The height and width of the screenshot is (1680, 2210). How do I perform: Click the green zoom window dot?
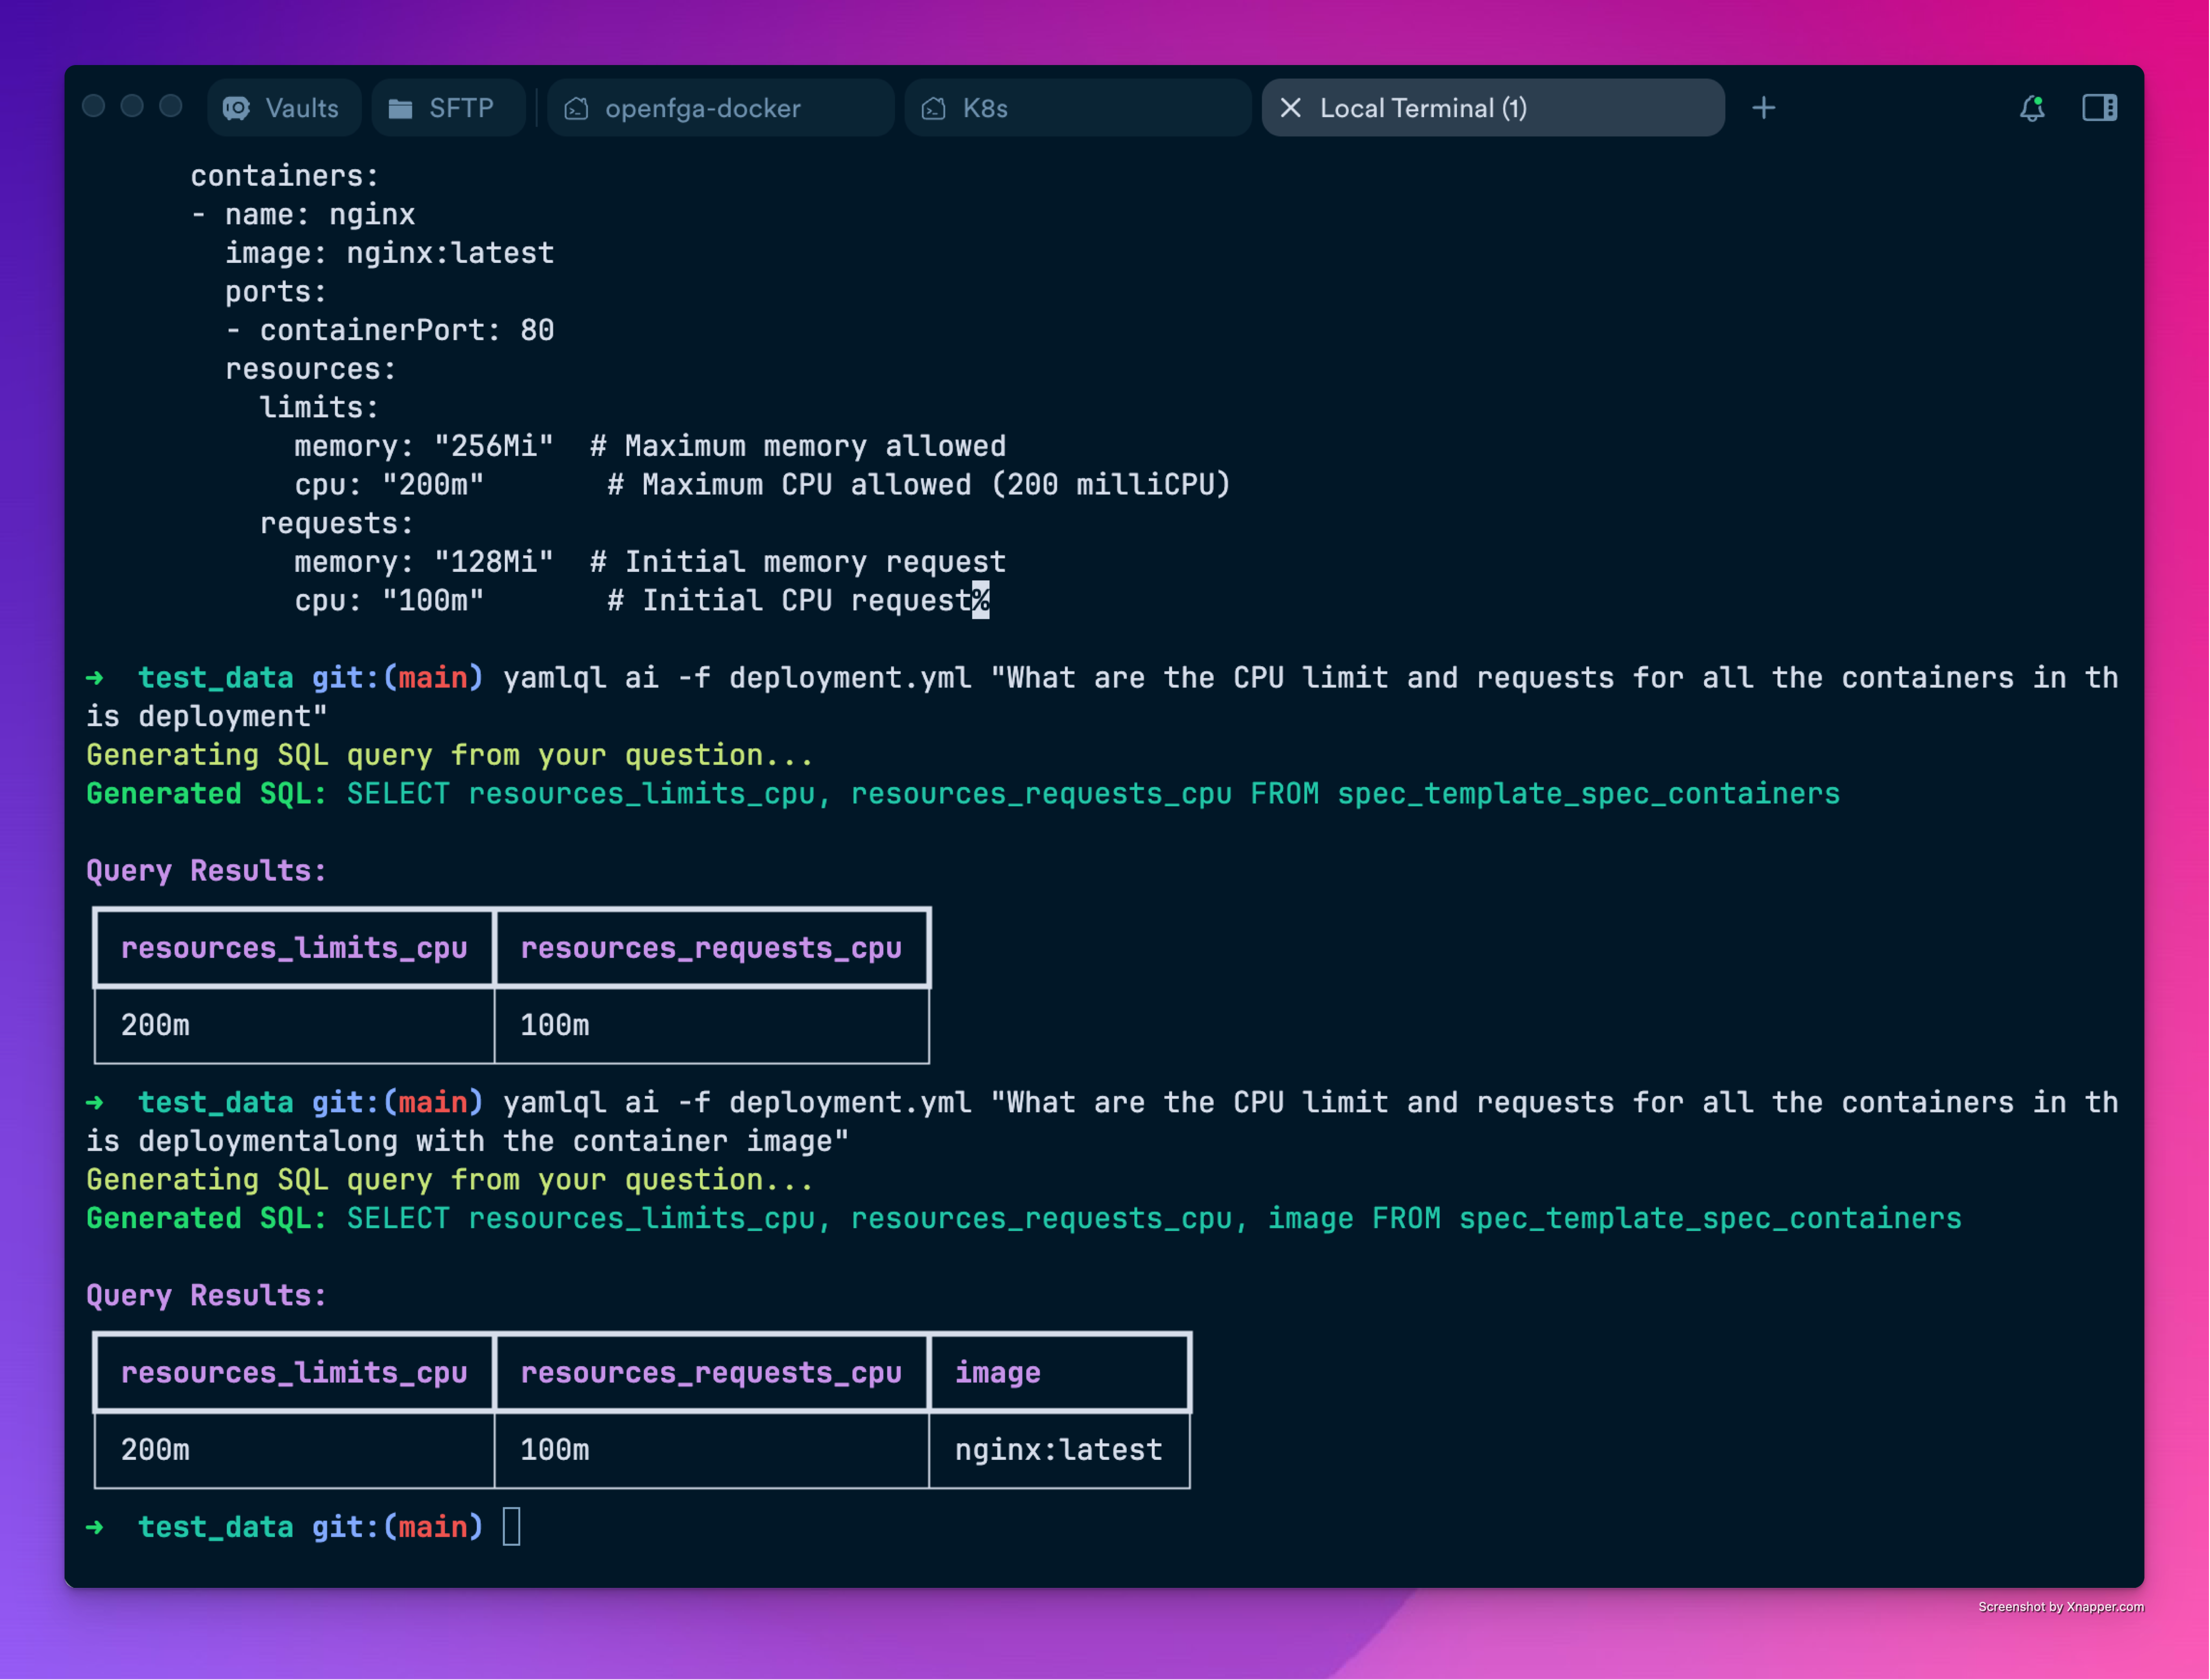tap(171, 106)
